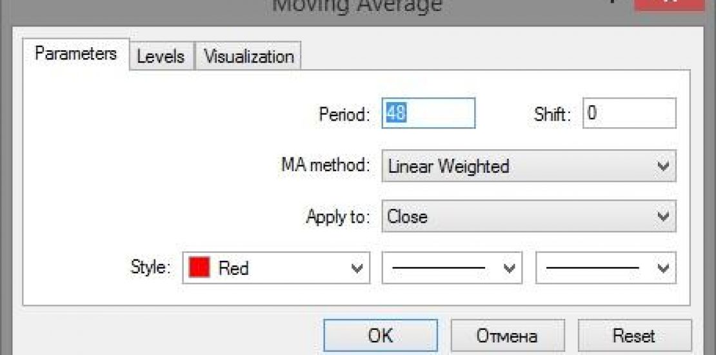716x355 pixels.
Task: Focus the Shift value field
Action: coord(629,114)
